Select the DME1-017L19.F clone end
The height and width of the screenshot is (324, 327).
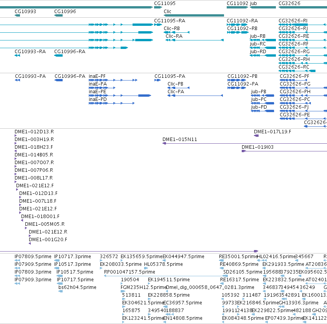[256, 136]
